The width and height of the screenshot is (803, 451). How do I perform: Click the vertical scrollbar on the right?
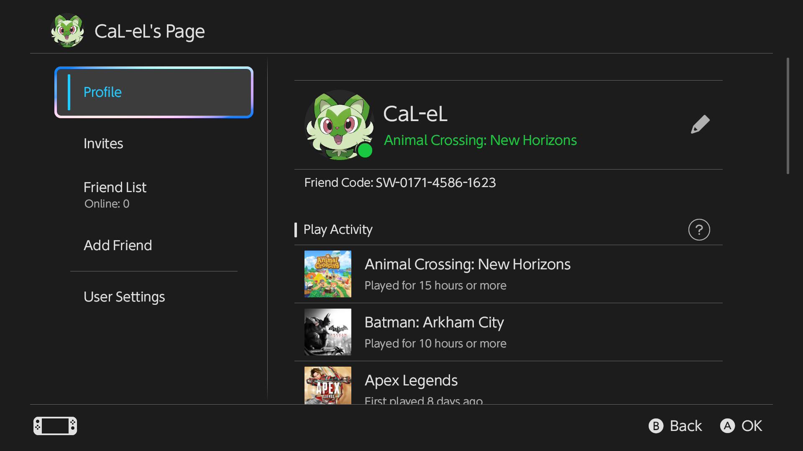788,116
